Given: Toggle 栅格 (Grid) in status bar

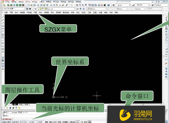Looking at the screenshot, I should click(x=51, y=122).
